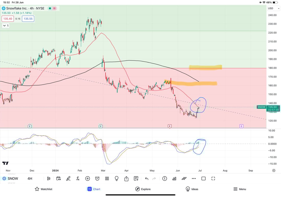Redo the last undone action
The width and height of the screenshot is (281, 197).
(154, 179)
